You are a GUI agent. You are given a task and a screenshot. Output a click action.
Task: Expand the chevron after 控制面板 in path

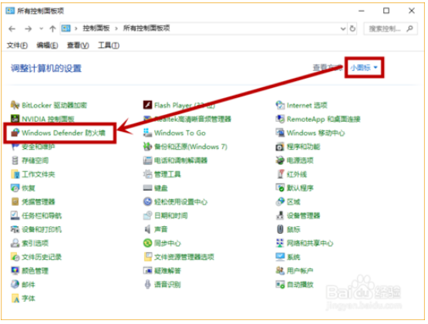[116, 29]
